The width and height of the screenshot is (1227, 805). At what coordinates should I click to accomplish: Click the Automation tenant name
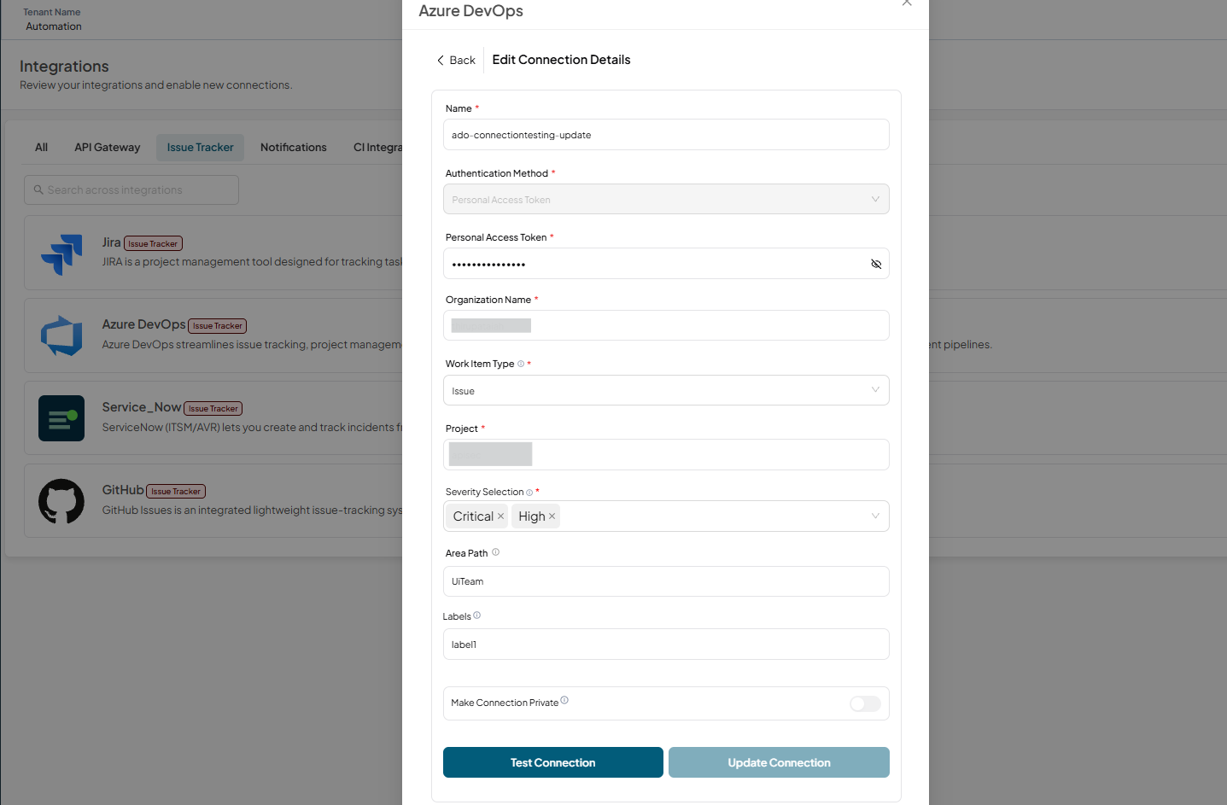(54, 26)
